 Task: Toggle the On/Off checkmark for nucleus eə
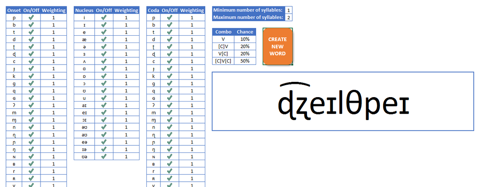[104, 142]
